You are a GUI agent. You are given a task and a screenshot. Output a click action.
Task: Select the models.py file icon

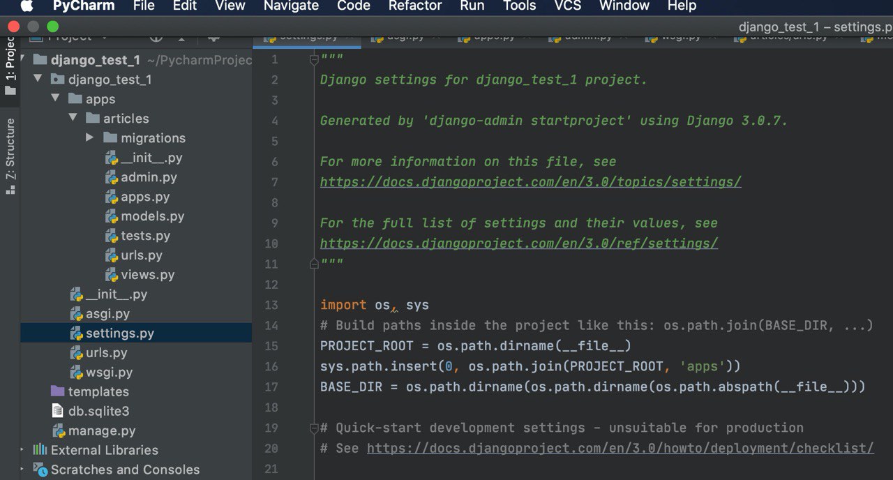pyautogui.click(x=112, y=216)
